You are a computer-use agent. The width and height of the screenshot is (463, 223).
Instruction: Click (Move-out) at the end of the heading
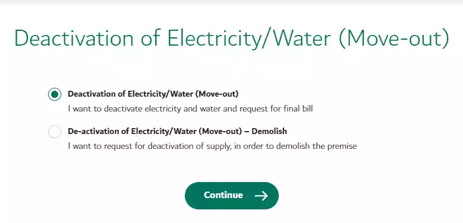(394, 39)
